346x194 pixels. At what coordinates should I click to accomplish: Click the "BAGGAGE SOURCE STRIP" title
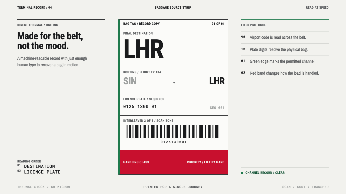[x=173, y=8]
